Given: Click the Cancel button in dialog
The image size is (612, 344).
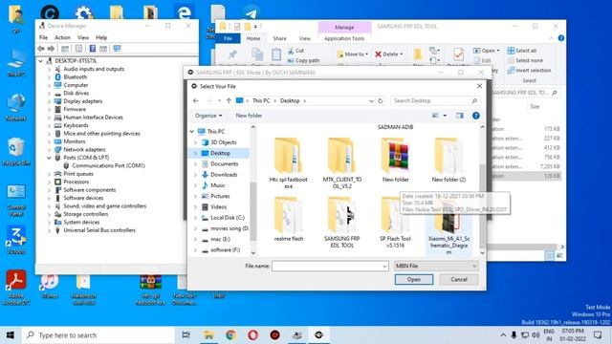Looking at the screenshot, I should tap(459, 279).
